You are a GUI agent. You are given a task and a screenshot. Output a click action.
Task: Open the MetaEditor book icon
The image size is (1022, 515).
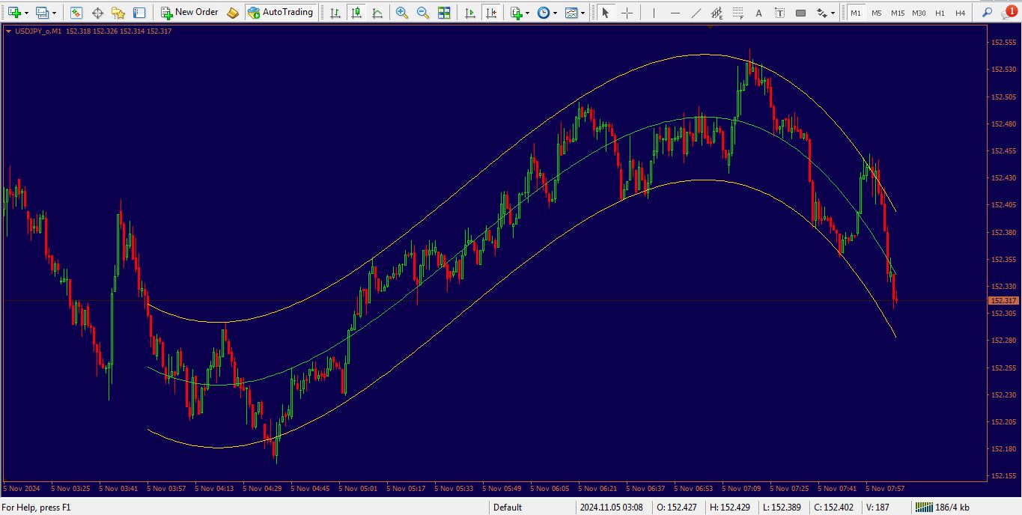coord(233,13)
